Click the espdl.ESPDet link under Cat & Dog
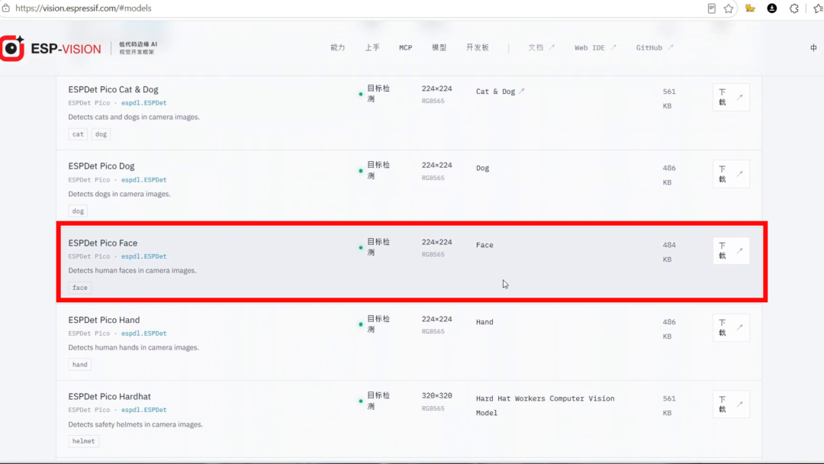The height and width of the screenshot is (464, 824). pos(143,103)
